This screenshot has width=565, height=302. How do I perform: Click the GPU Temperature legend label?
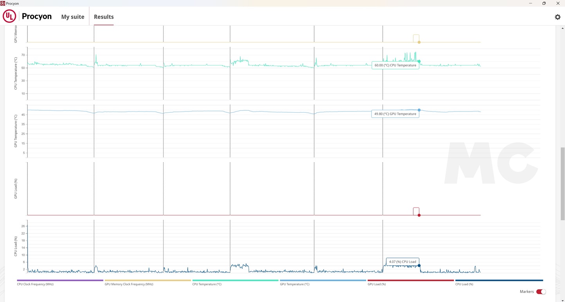[294, 284]
